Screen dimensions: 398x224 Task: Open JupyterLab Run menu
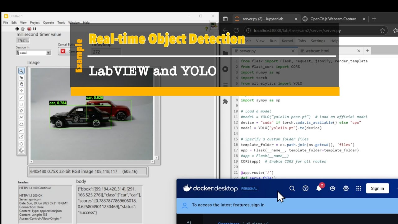[273, 41]
